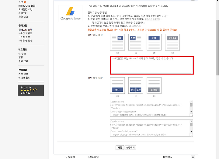Open 사이드바 menu item

pyautogui.click(x=23, y=13)
